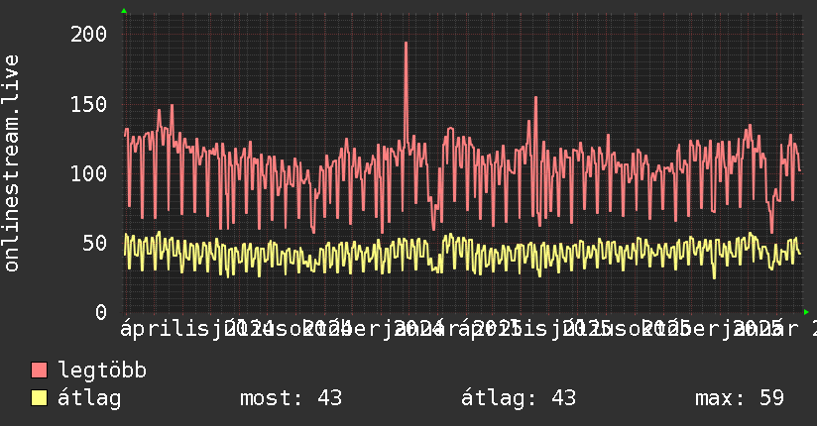Select the yellow swatch's 'átlag' legend label
This screenshot has height=426, width=817.
pyautogui.click(x=89, y=398)
